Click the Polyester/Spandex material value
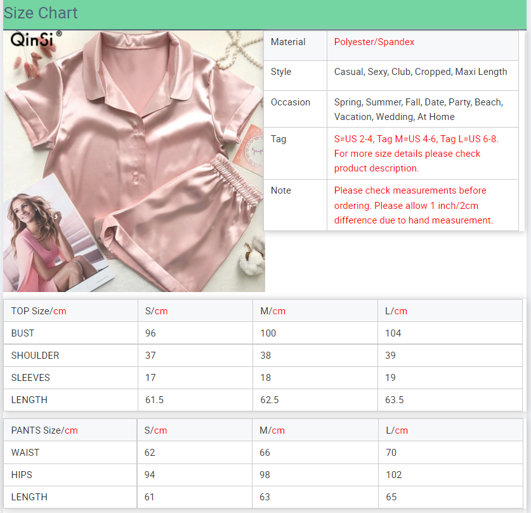This screenshot has width=531, height=513. point(374,42)
